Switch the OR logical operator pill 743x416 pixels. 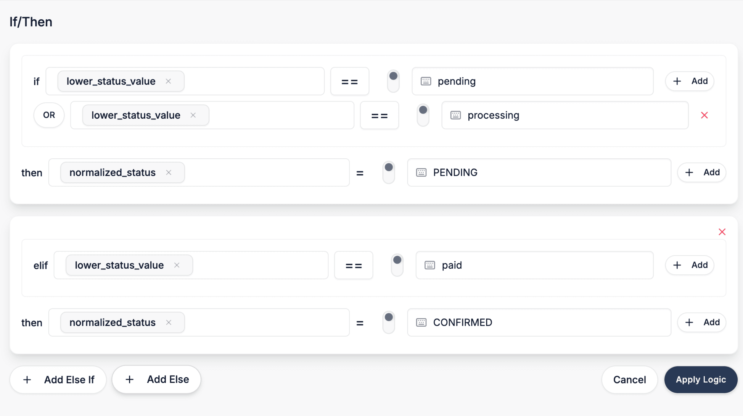tap(49, 115)
